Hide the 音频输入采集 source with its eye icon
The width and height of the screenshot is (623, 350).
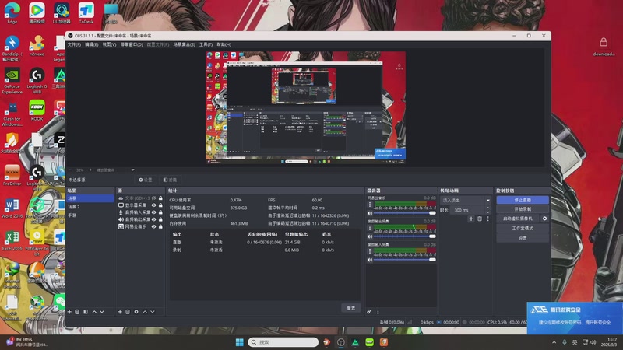pos(153,212)
